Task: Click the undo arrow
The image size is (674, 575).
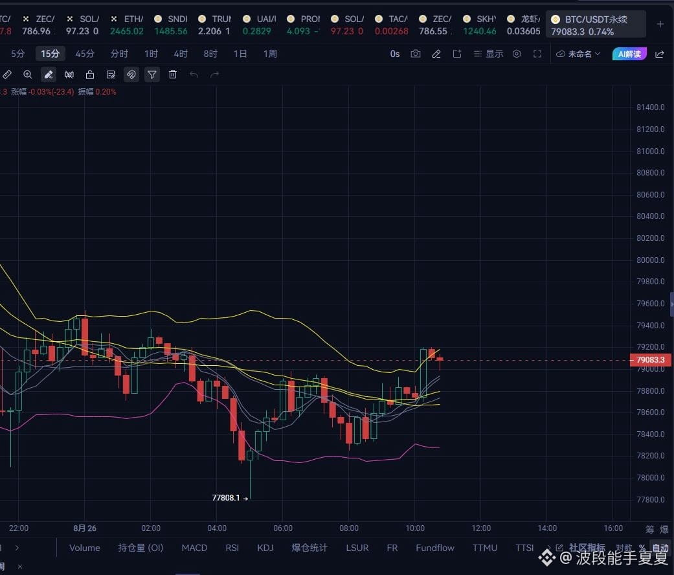Action: click(x=194, y=74)
